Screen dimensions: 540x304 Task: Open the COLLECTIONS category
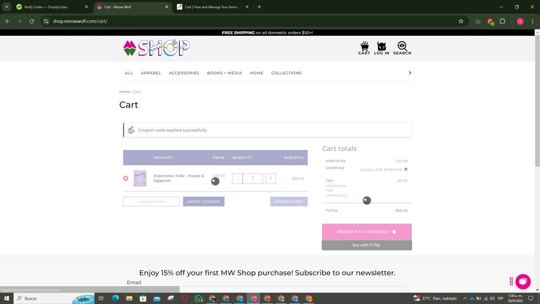[x=286, y=73]
